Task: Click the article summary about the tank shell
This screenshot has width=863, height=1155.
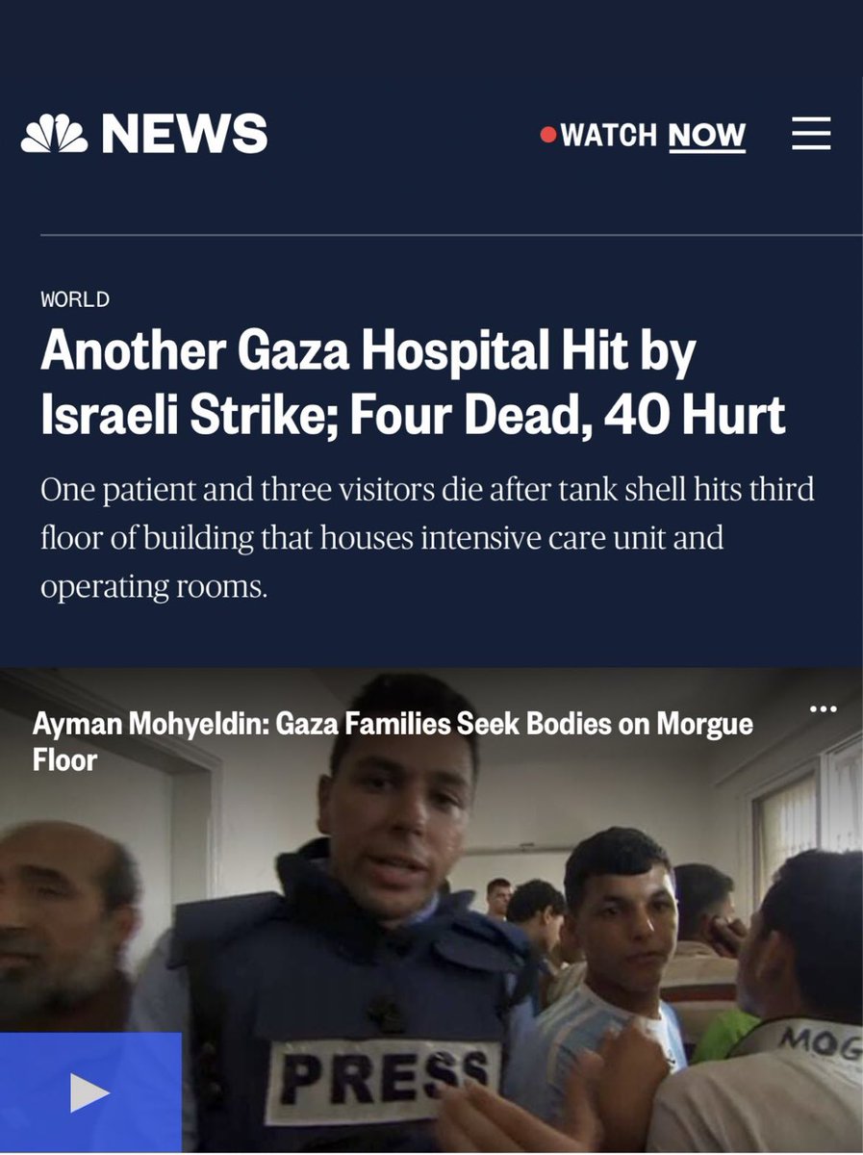Action: tap(427, 537)
